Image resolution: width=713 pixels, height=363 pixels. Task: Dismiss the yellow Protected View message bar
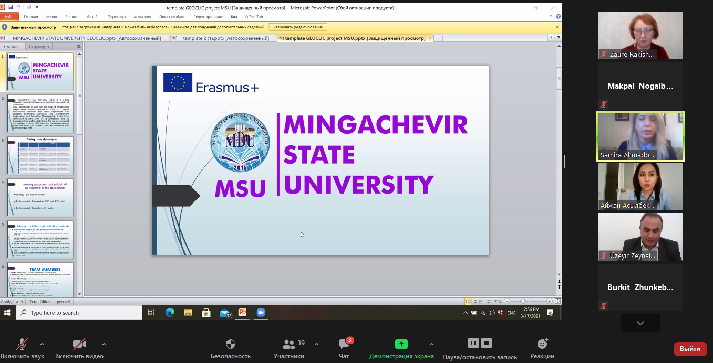(x=557, y=27)
